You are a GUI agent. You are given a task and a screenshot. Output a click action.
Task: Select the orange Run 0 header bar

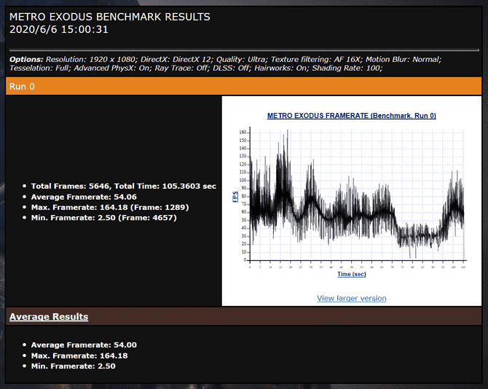click(244, 86)
